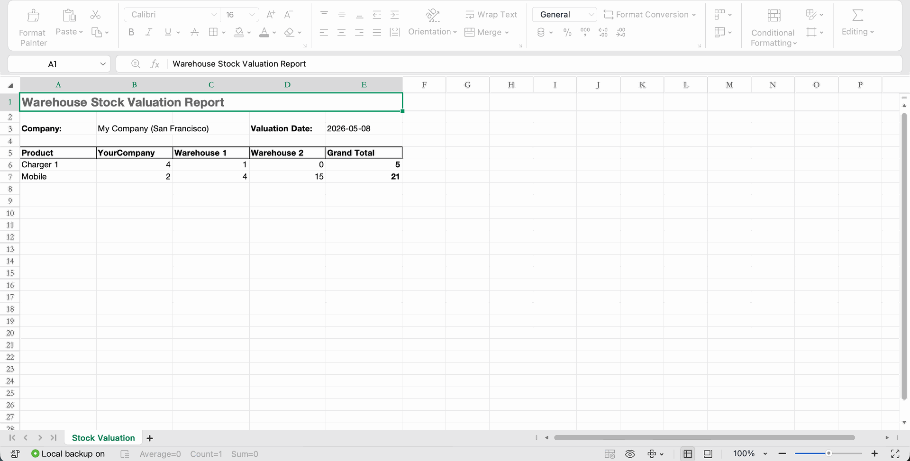Align text to the left
The image size is (910, 461).
pos(324,32)
